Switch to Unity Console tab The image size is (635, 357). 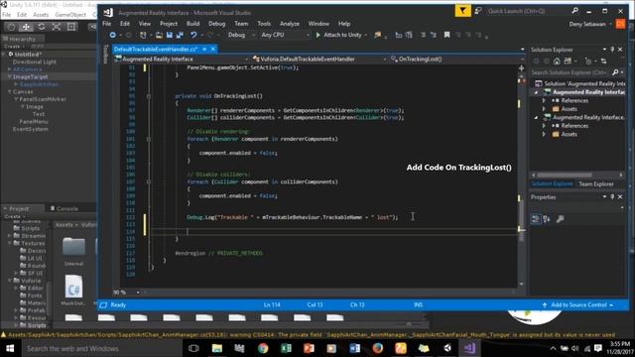[64, 208]
